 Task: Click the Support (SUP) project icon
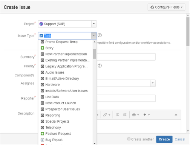[x=41, y=24]
